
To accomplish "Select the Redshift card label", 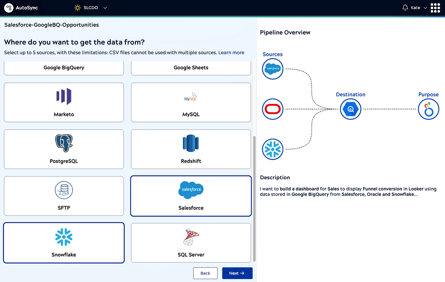I will (191, 161).
